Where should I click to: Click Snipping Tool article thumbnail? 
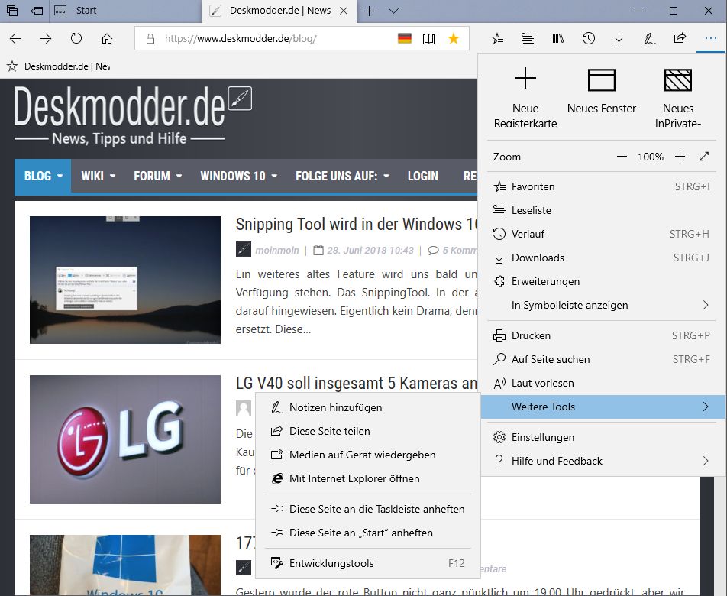(x=125, y=280)
